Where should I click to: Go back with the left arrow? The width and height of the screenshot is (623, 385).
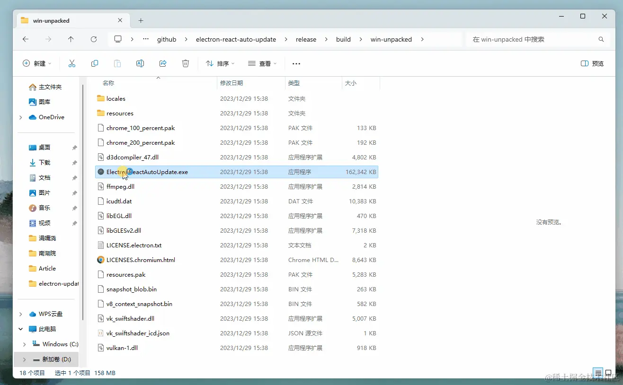click(x=26, y=39)
